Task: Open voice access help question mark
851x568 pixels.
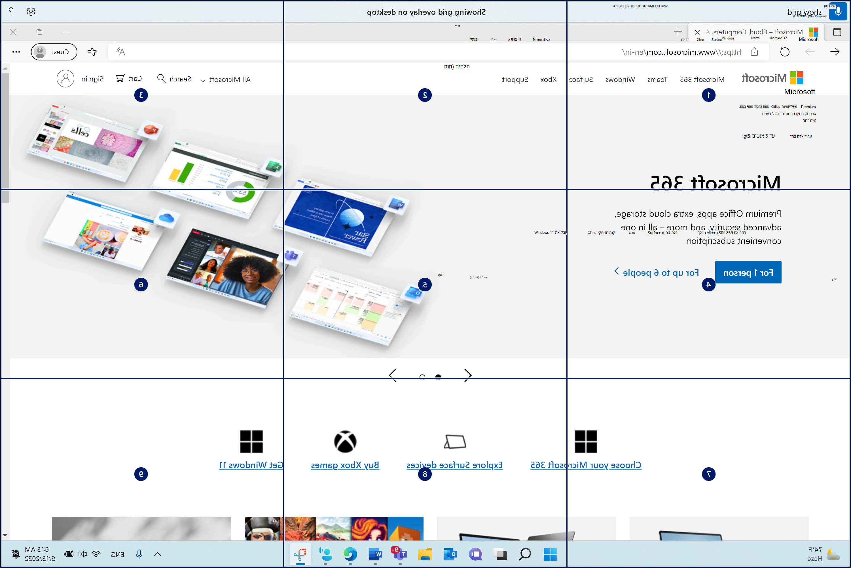Action: pyautogui.click(x=11, y=11)
